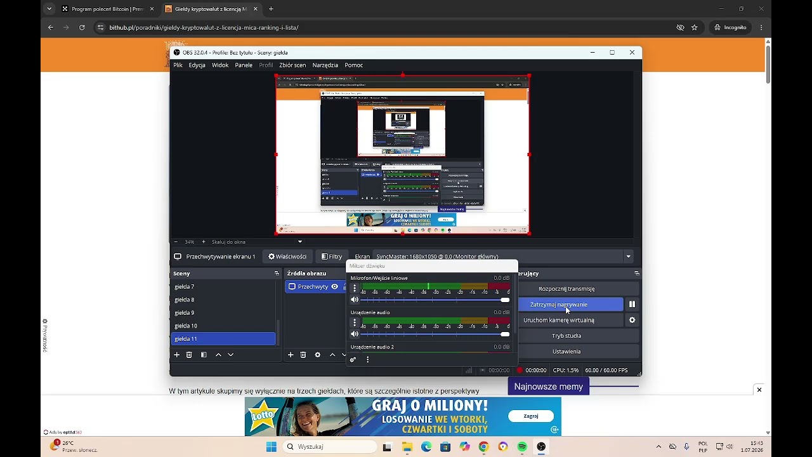Zoom out preview with the minus icon
Screen dimensions: 812x457
pos(176,242)
